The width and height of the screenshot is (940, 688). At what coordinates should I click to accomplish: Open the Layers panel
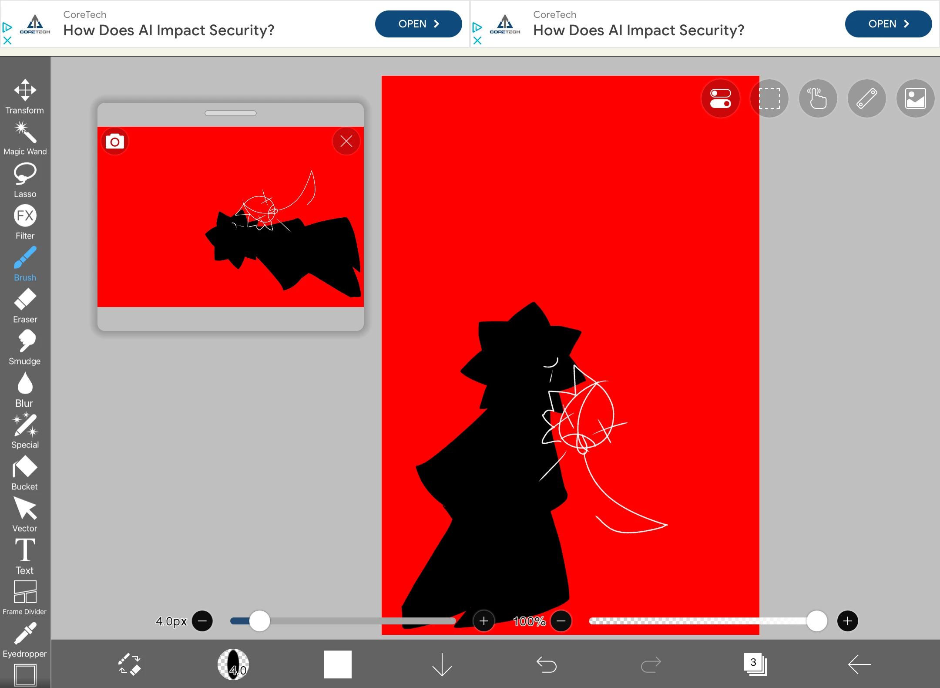pyautogui.click(x=755, y=664)
